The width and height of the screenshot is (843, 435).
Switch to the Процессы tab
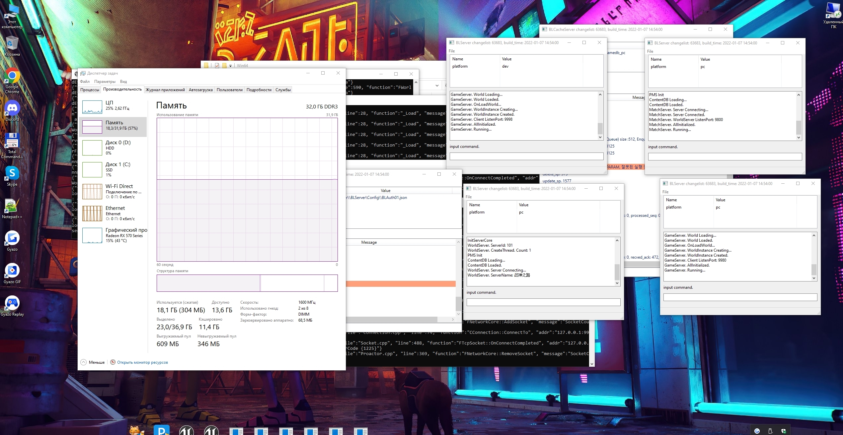click(90, 89)
